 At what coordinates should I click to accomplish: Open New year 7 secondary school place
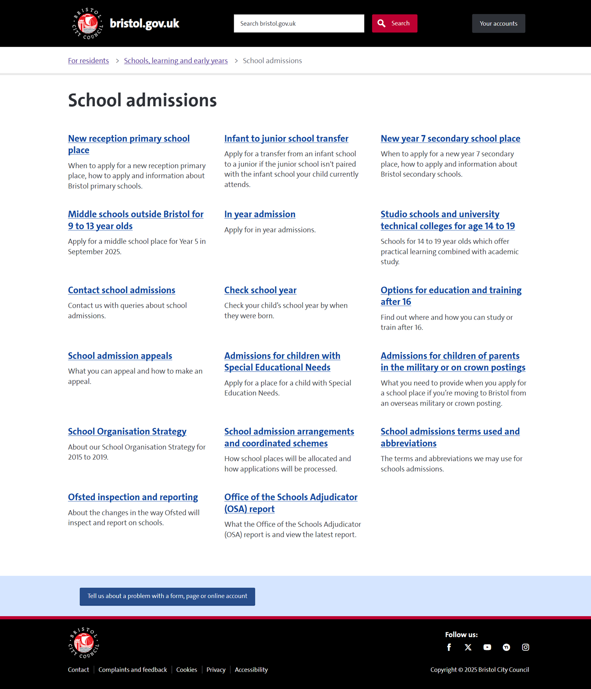[x=450, y=139]
